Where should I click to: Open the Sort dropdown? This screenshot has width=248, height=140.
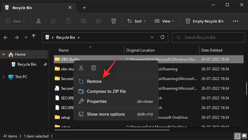(x=136, y=21)
